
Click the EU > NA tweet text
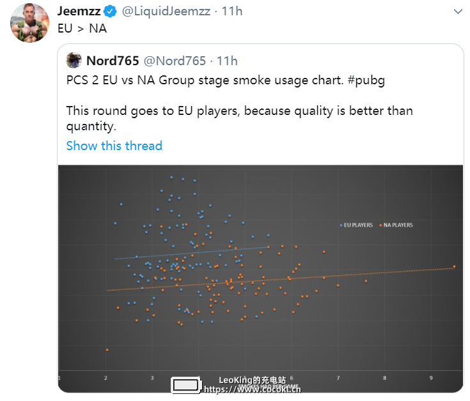[x=82, y=29]
